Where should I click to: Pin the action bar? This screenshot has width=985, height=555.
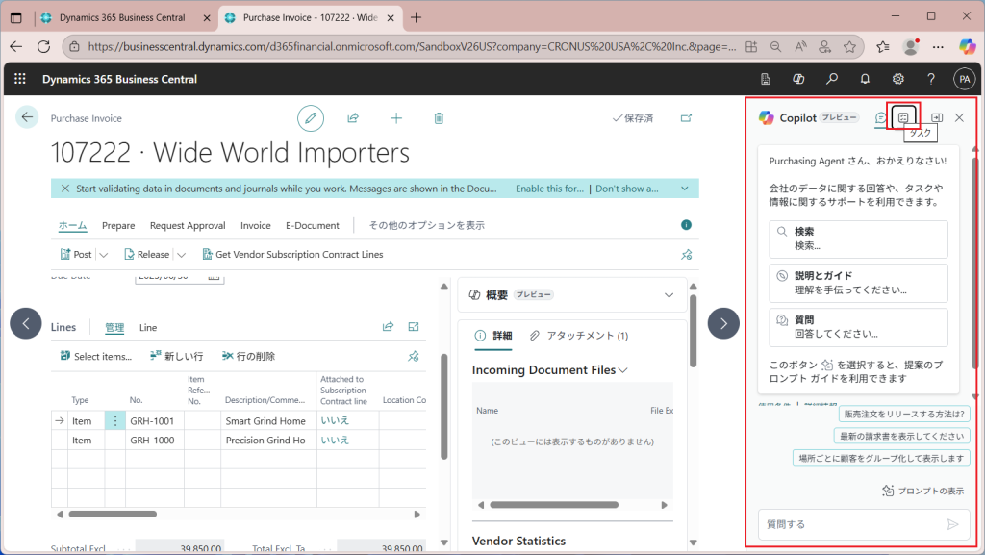[x=687, y=254]
